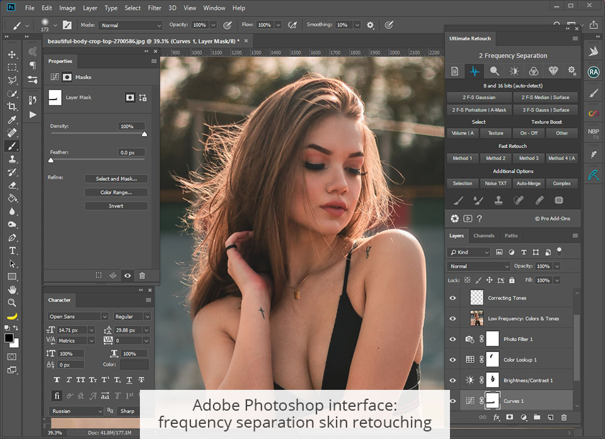605x439 pixels.
Task: Select the Eyedropper tool
Action: pos(12,120)
